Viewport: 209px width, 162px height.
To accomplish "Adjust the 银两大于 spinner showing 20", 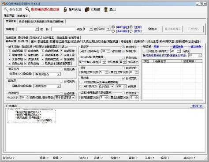I will click(x=175, y=51).
